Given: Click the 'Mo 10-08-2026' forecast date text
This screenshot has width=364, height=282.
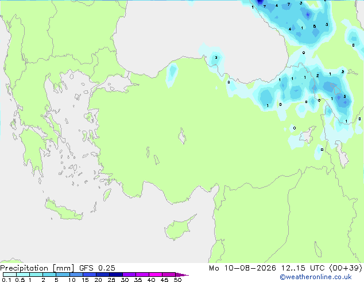Looking at the screenshot, I should click(x=242, y=268).
